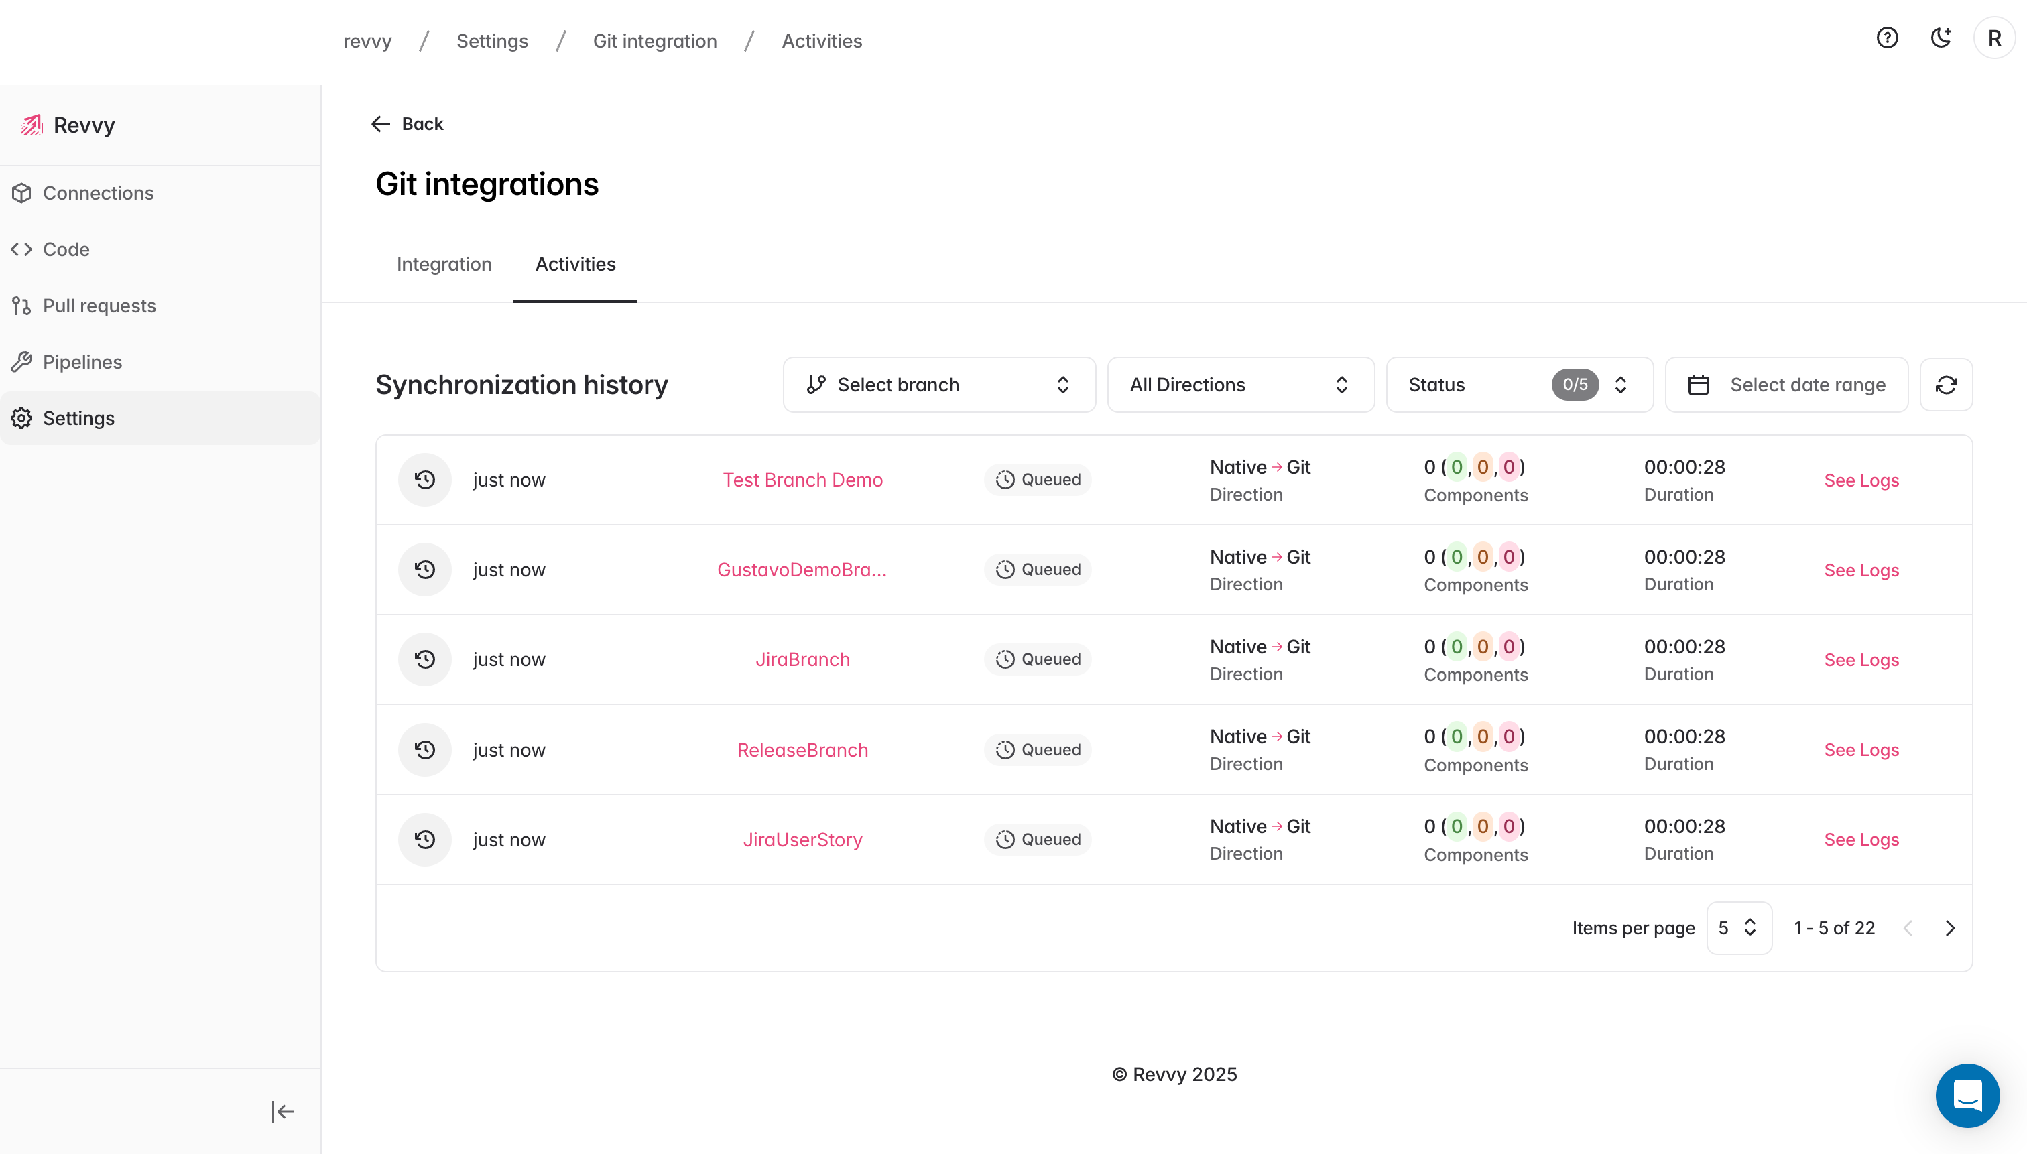Go to next page of results
Viewport: 2027px width, 1154px height.
[x=1949, y=928]
